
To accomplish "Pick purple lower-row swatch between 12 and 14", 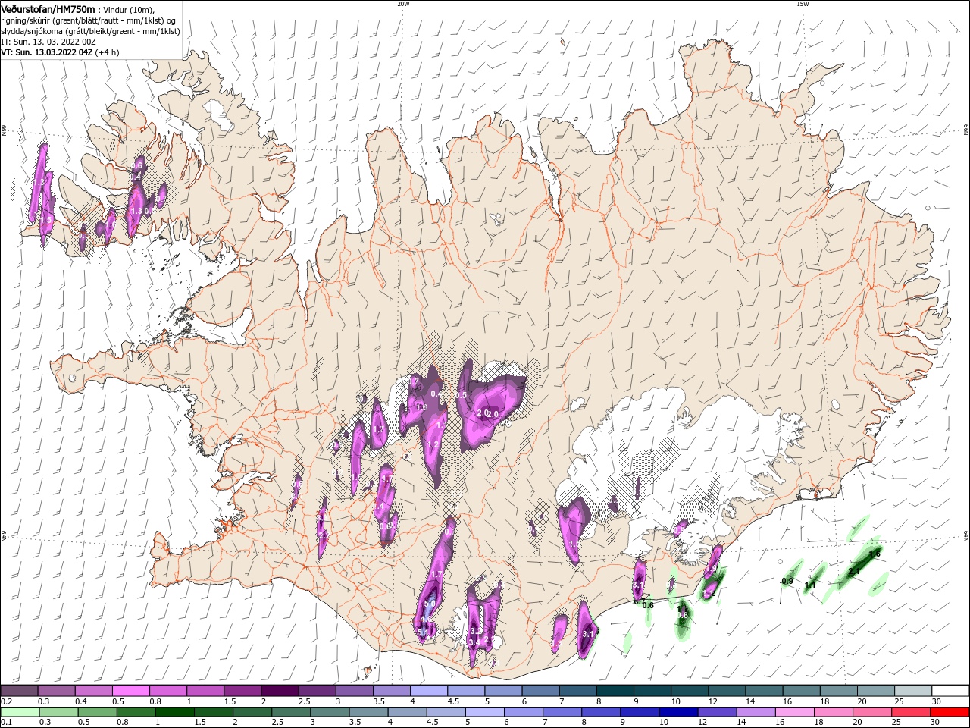I will (717, 712).
